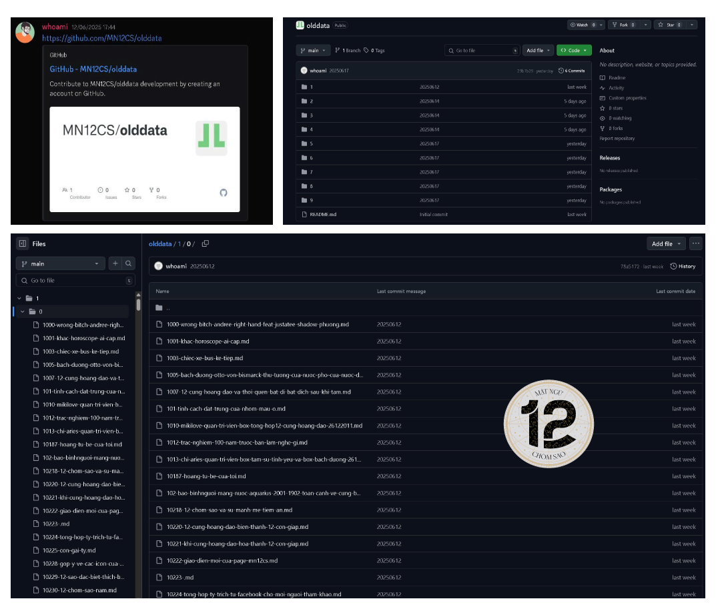720x615 pixels.
Task: Open 101-tinh-cach-dat-trung-cua-nhom-mau-o.md
Action: tap(226, 409)
